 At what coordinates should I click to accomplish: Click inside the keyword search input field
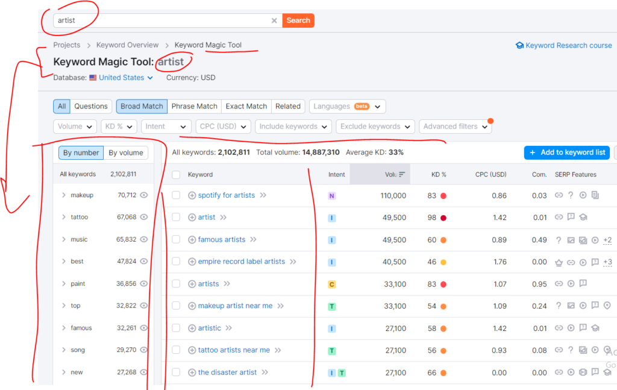[151, 20]
